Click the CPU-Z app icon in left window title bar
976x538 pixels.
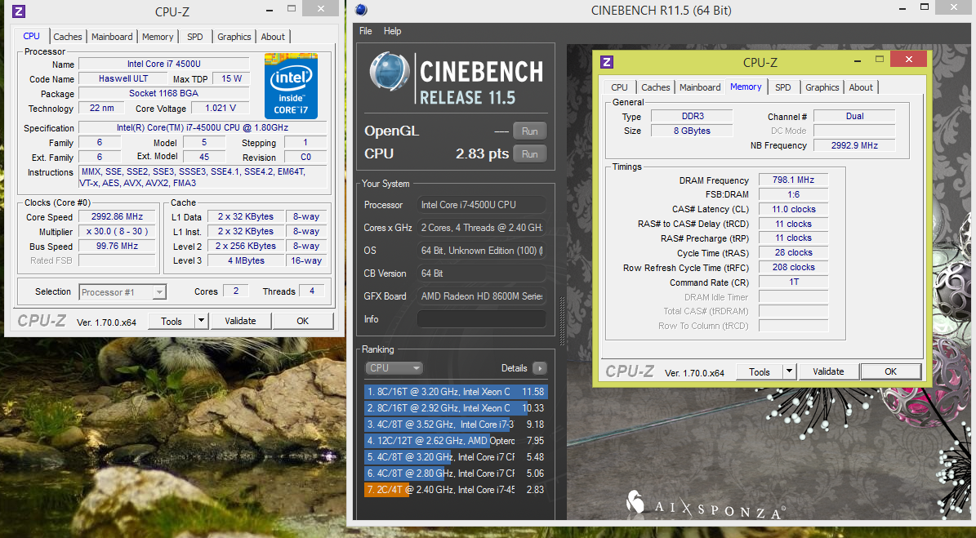(20, 11)
